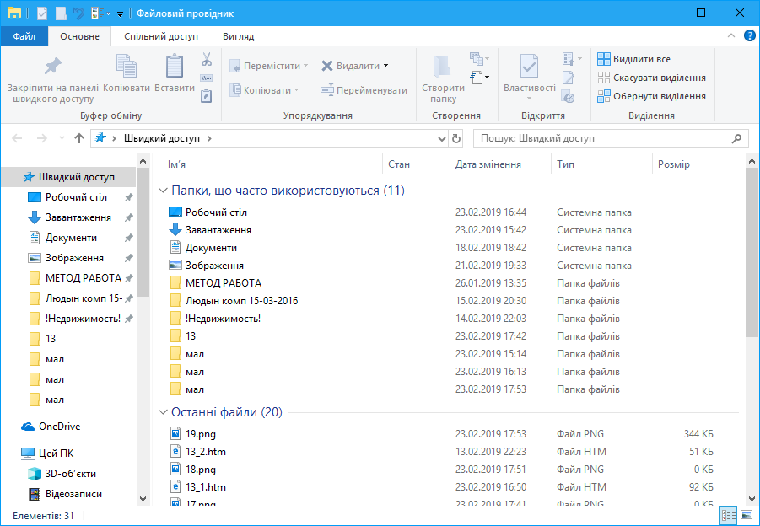Switch to the Вигляд ribbon tab
This screenshot has height=526, width=760.
(238, 36)
